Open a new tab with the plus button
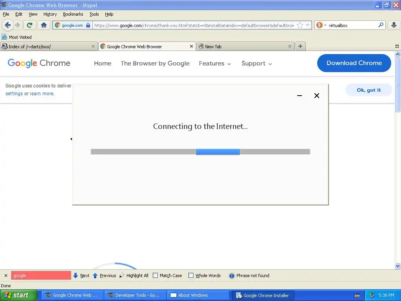401x301 pixels. pyautogui.click(x=300, y=46)
